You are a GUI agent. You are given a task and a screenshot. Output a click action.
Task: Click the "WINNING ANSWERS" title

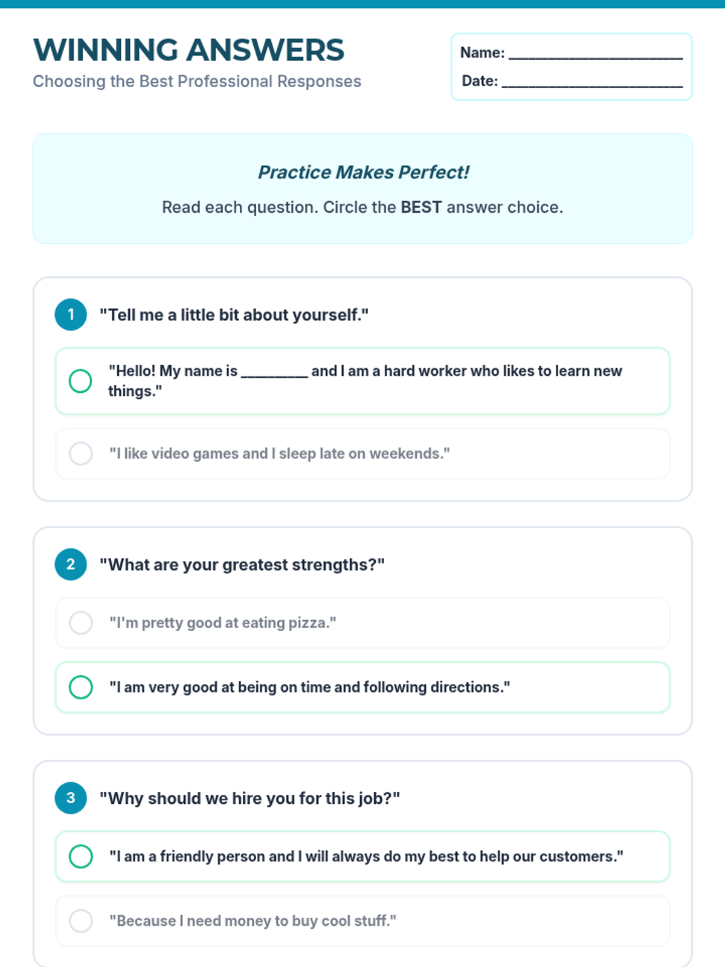[188, 50]
